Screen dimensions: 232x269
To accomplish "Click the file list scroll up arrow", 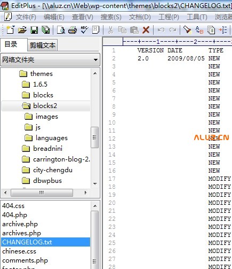I will click(x=95, y=206).
